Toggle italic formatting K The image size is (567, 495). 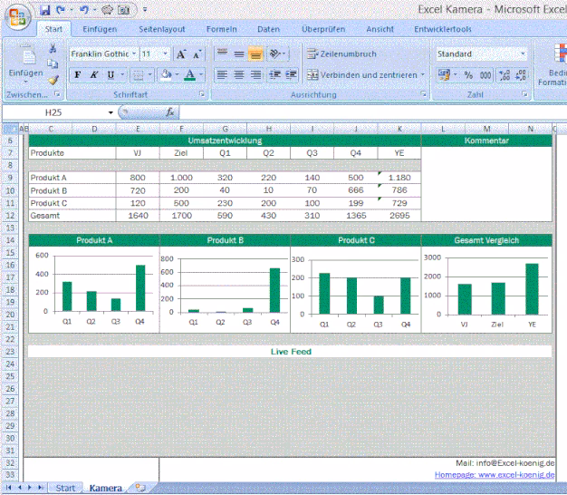point(94,75)
